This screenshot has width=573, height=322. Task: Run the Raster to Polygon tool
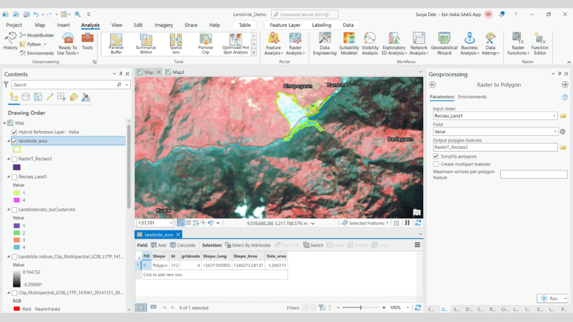[549, 298]
